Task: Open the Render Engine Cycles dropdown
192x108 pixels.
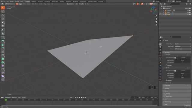Action: coord(183,44)
